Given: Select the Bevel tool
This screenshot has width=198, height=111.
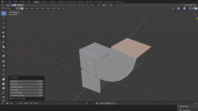Looking at the screenshot, I should click(x=4, y=66).
